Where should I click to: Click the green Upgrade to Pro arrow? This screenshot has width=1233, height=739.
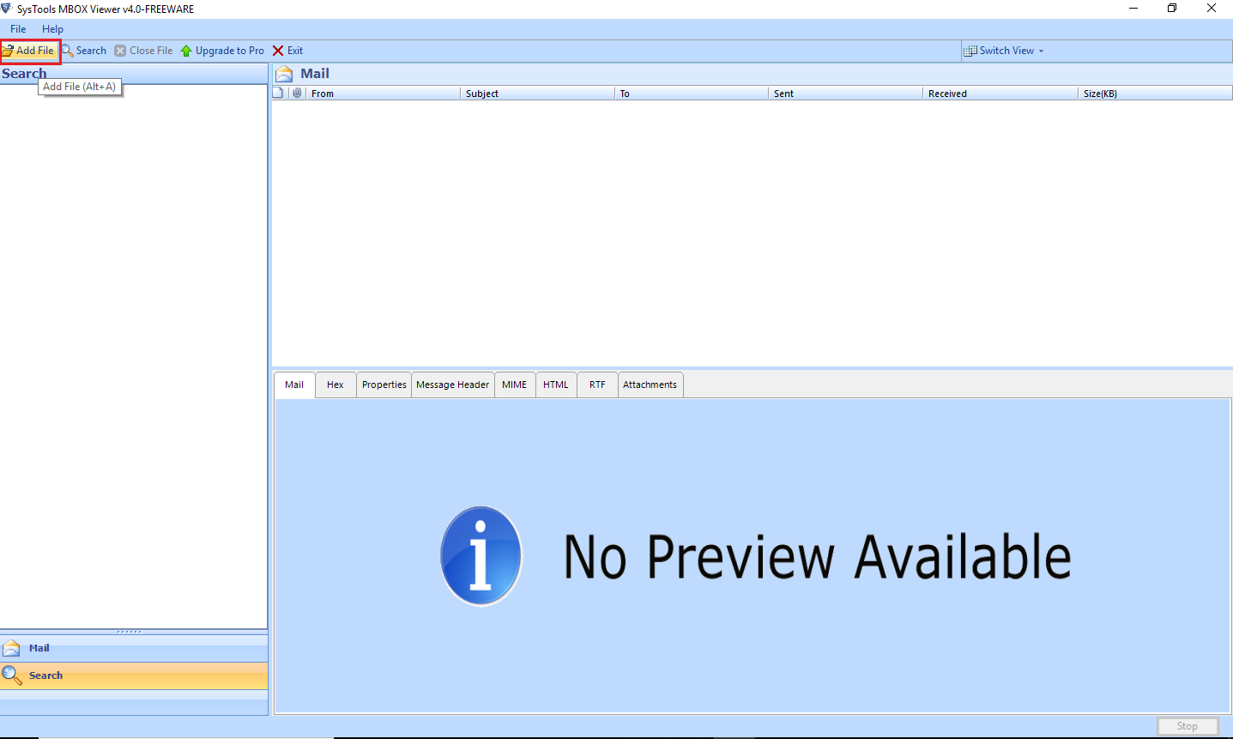click(186, 51)
